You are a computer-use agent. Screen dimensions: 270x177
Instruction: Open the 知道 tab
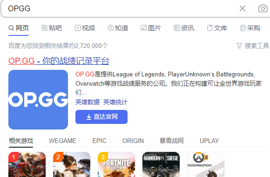(x=118, y=28)
